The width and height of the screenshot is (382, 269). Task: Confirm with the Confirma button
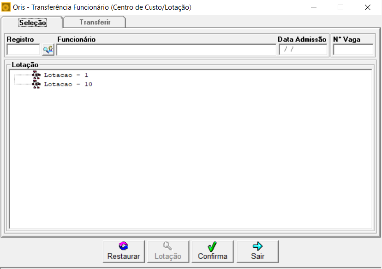(x=213, y=251)
